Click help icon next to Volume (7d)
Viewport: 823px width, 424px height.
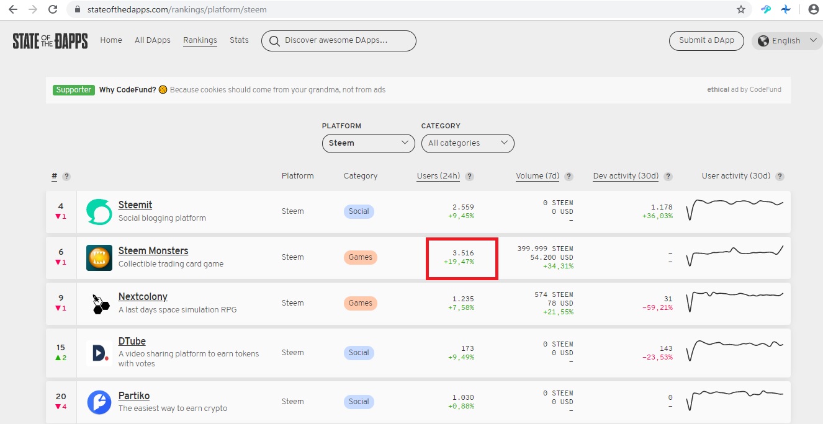pyautogui.click(x=569, y=176)
